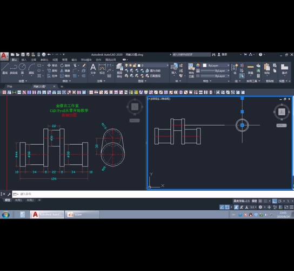The height and width of the screenshot is (271, 294).
Task: Select the Circle (圆) tool
Action: tap(22, 69)
